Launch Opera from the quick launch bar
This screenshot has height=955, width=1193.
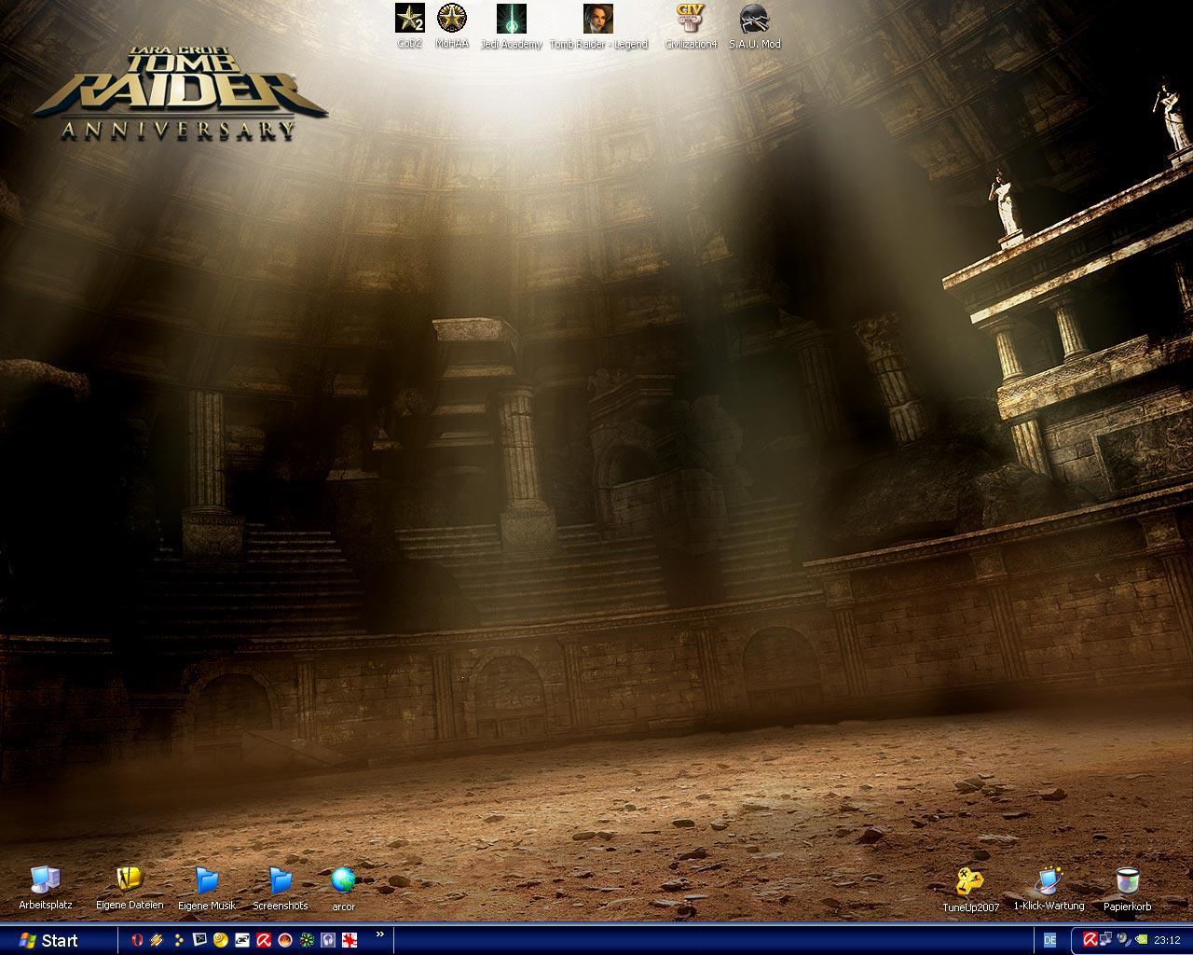click(137, 940)
